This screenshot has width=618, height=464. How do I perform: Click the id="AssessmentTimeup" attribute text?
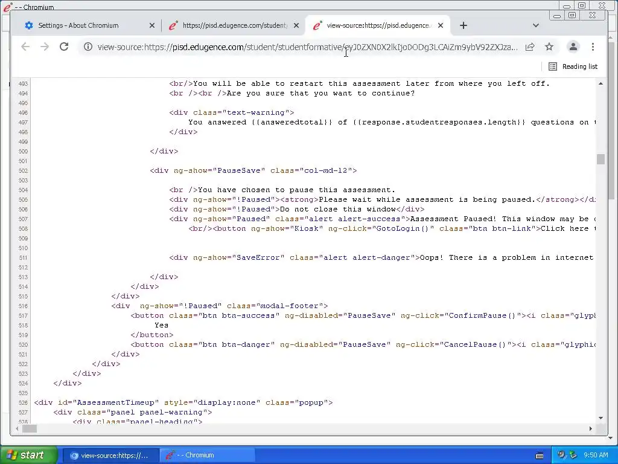click(109, 403)
